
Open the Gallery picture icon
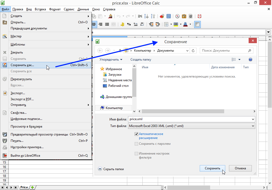click(184, 16)
